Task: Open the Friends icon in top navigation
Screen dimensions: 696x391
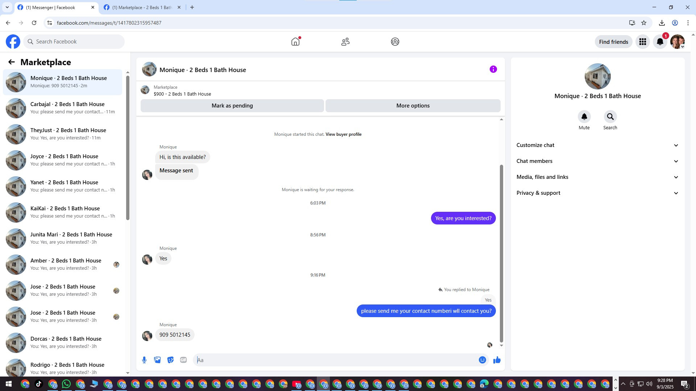Action: [x=345, y=42]
